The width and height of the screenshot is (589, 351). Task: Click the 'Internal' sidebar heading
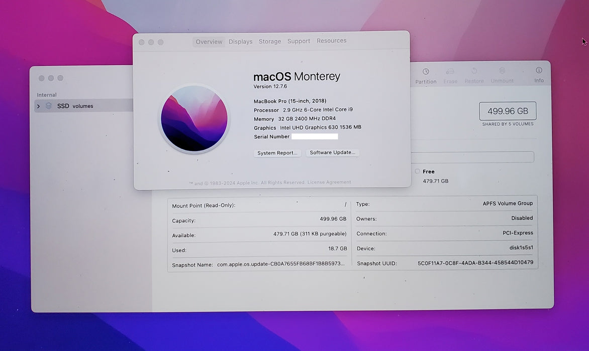point(47,95)
